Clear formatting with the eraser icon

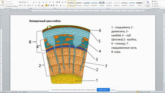pyautogui.click(x=43, y=2)
